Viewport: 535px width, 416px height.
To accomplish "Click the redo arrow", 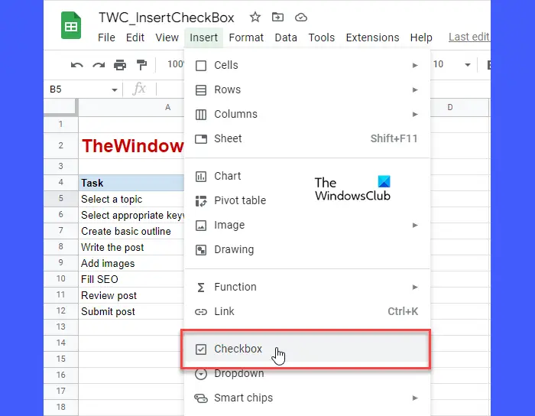I will point(99,64).
